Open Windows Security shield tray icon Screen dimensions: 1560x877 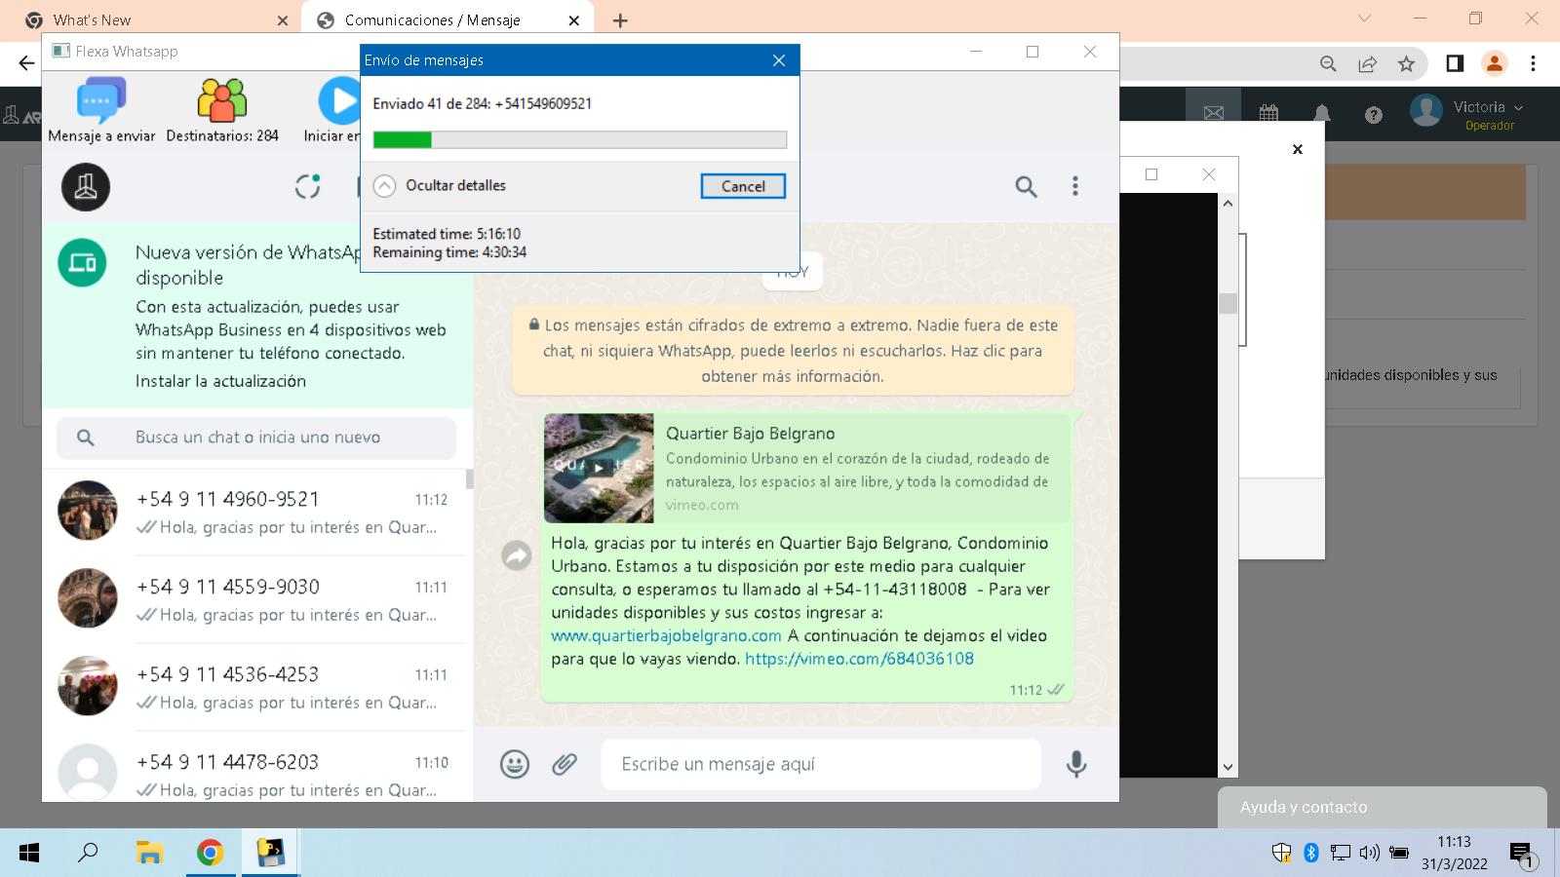1281,854
